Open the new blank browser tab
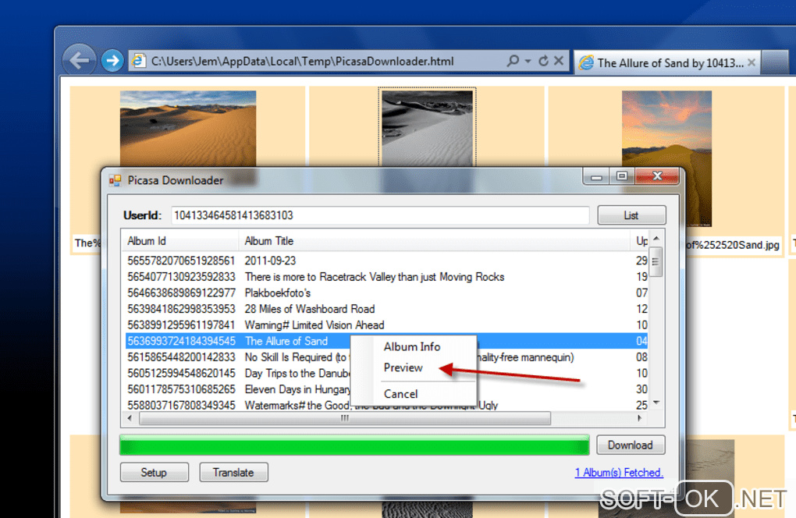The width and height of the screenshot is (796, 518). [775, 63]
